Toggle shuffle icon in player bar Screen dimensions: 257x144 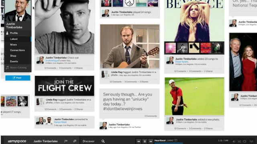[239, 141]
